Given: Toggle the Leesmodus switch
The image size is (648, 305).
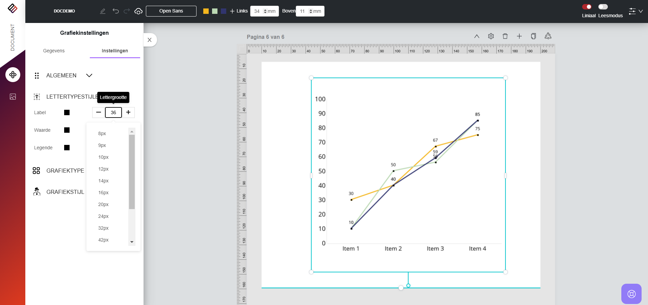Looking at the screenshot, I should [x=603, y=7].
